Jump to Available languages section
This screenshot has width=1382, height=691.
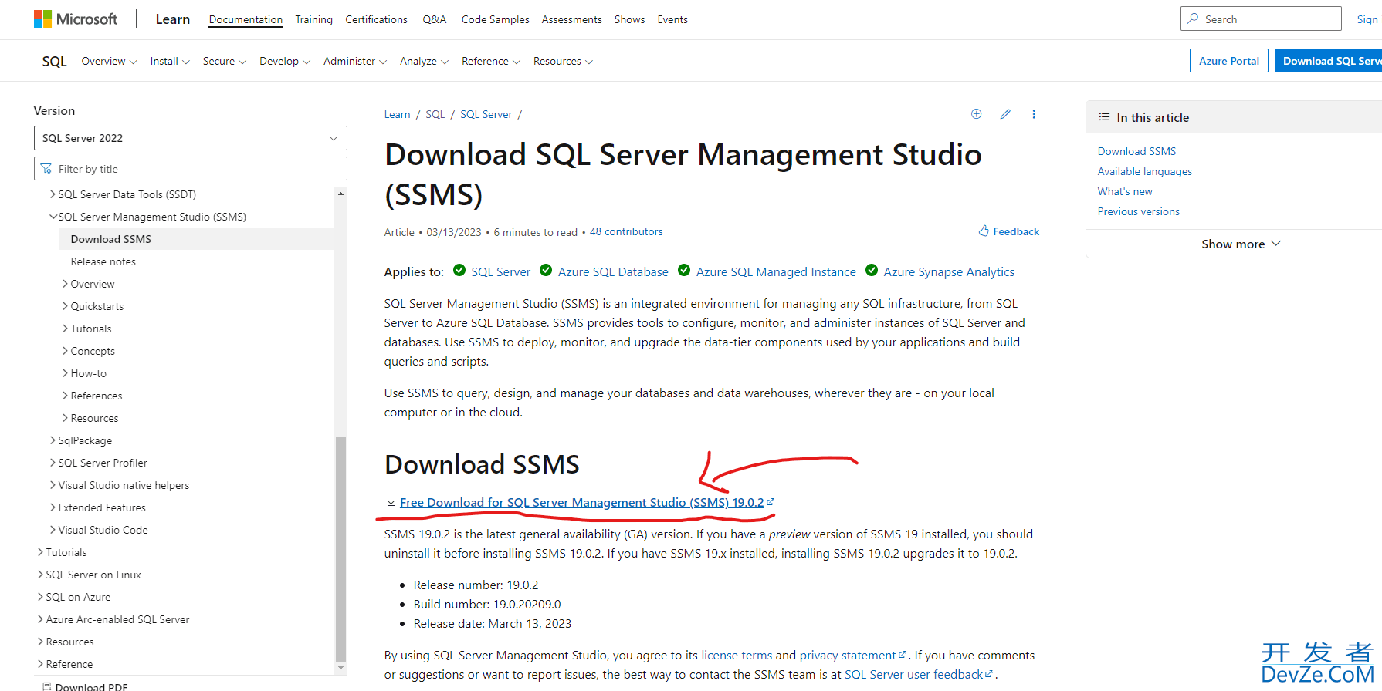pyautogui.click(x=1144, y=171)
